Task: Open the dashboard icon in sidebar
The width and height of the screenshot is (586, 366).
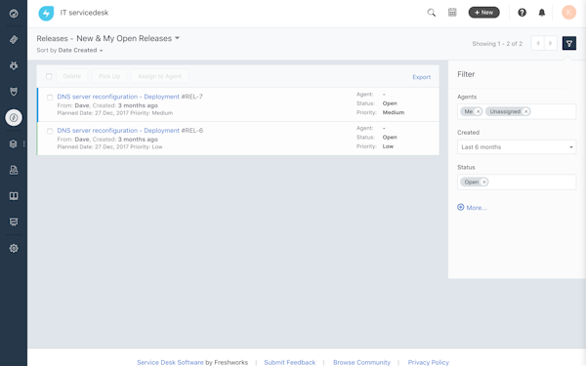Action: (14, 14)
